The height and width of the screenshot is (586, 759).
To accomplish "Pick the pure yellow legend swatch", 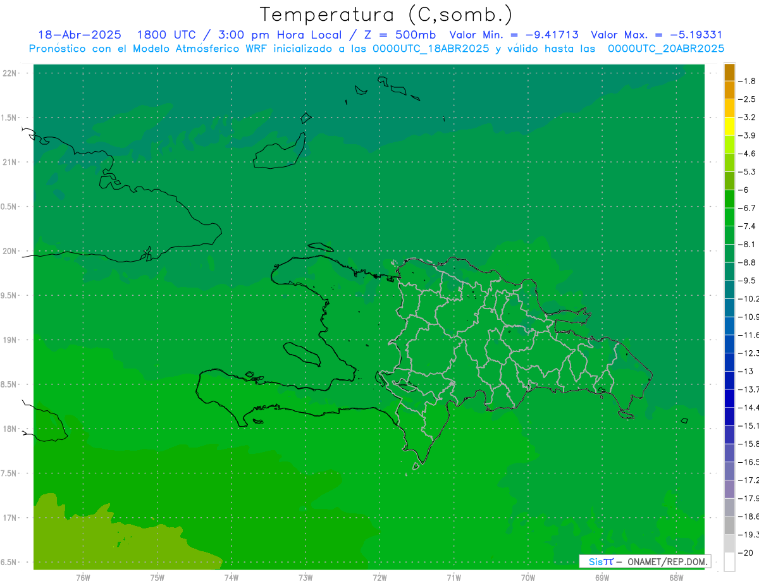I will tap(729, 126).
